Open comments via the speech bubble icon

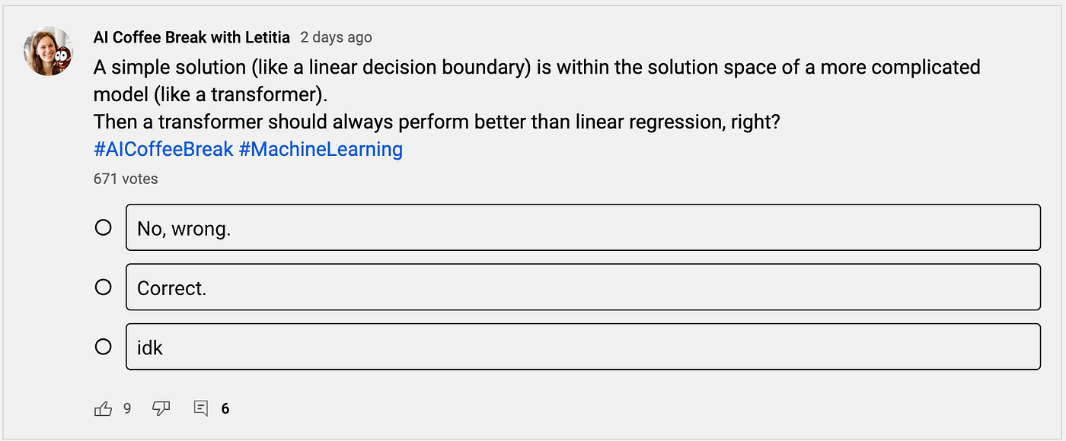tap(201, 409)
